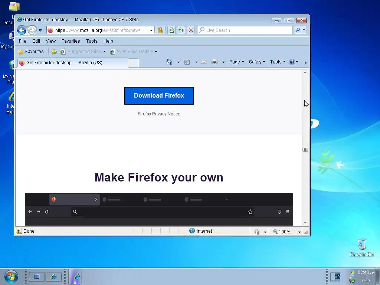Viewport: 380px width, 285px height.
Task: Click the Windows Start orb
Action: point(11,276)
